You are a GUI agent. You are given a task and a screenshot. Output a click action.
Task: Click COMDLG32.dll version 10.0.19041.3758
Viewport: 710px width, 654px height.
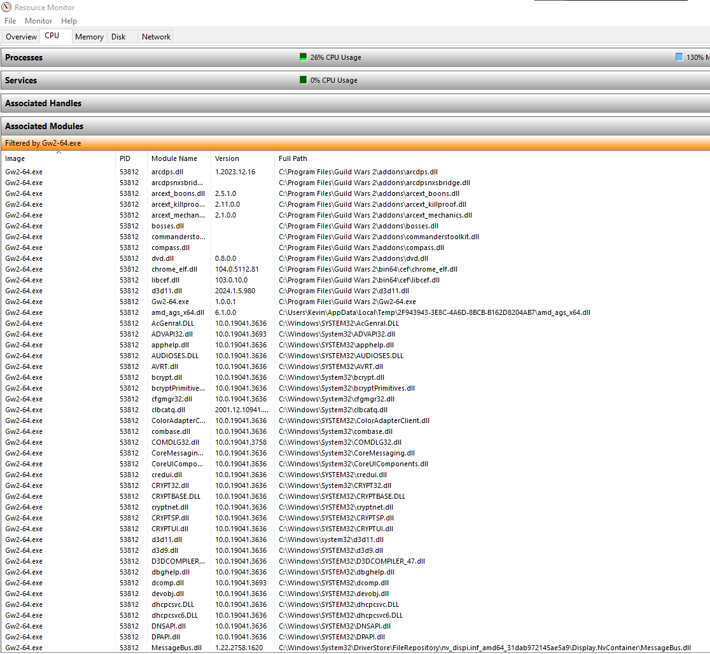point(241,443)
